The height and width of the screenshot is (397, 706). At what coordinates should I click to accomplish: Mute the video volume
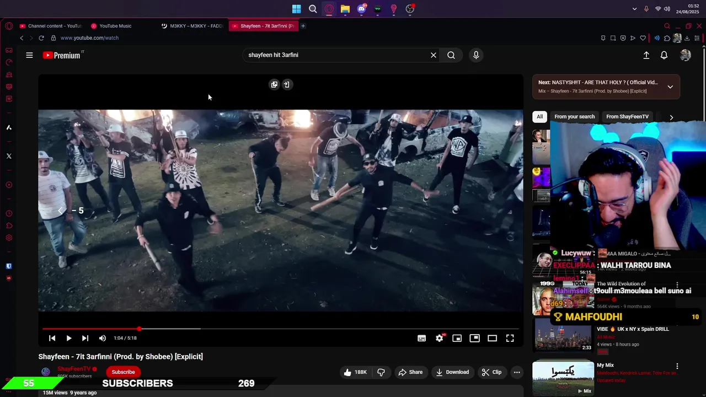102,338
